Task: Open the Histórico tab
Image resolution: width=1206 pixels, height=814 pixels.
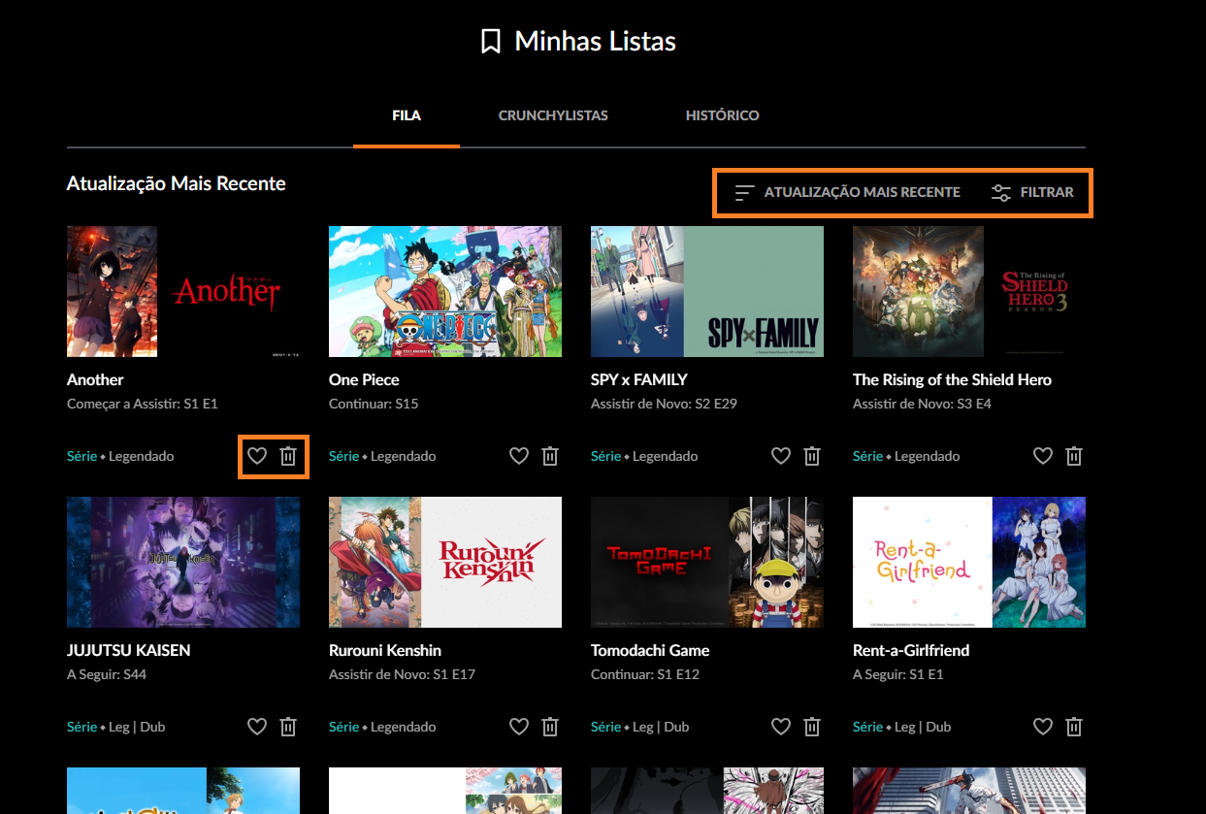Action: (723, 115)
